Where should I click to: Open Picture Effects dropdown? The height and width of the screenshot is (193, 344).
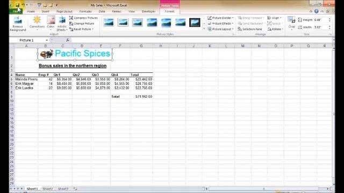[220, 24]
